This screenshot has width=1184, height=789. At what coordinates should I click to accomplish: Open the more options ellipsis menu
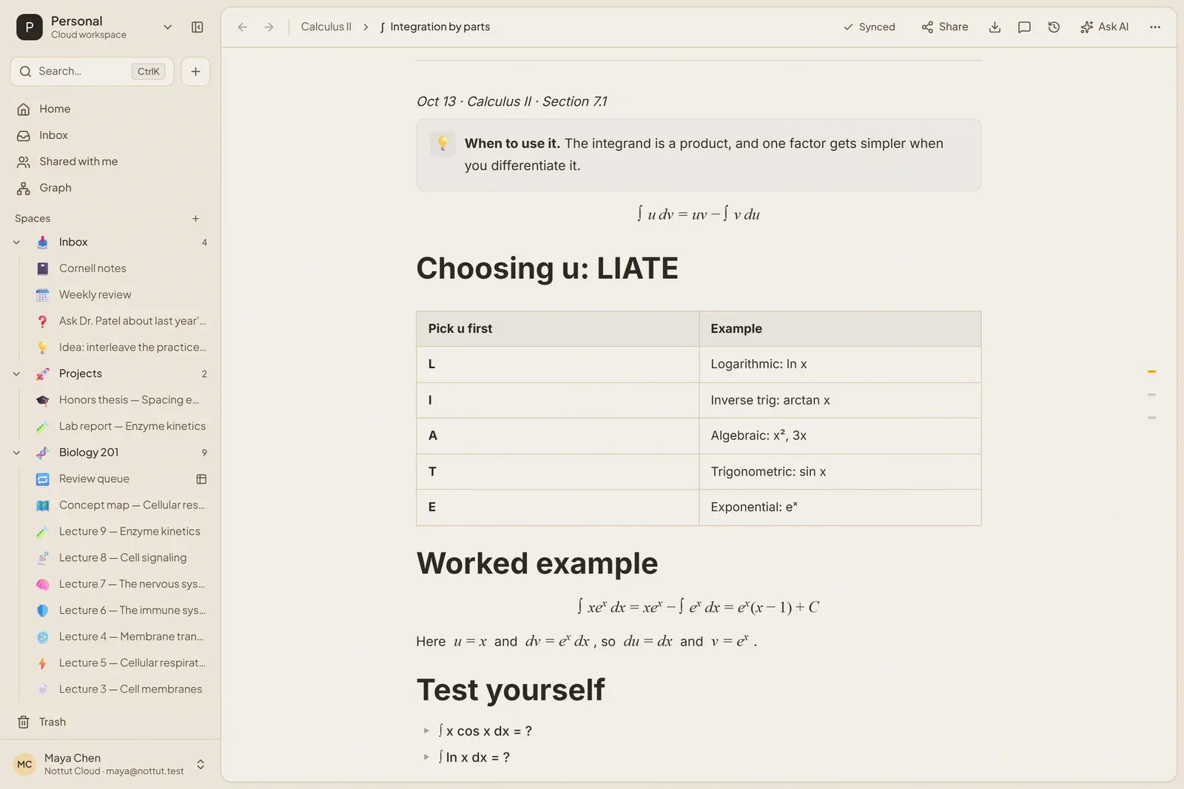(1155, 27)
